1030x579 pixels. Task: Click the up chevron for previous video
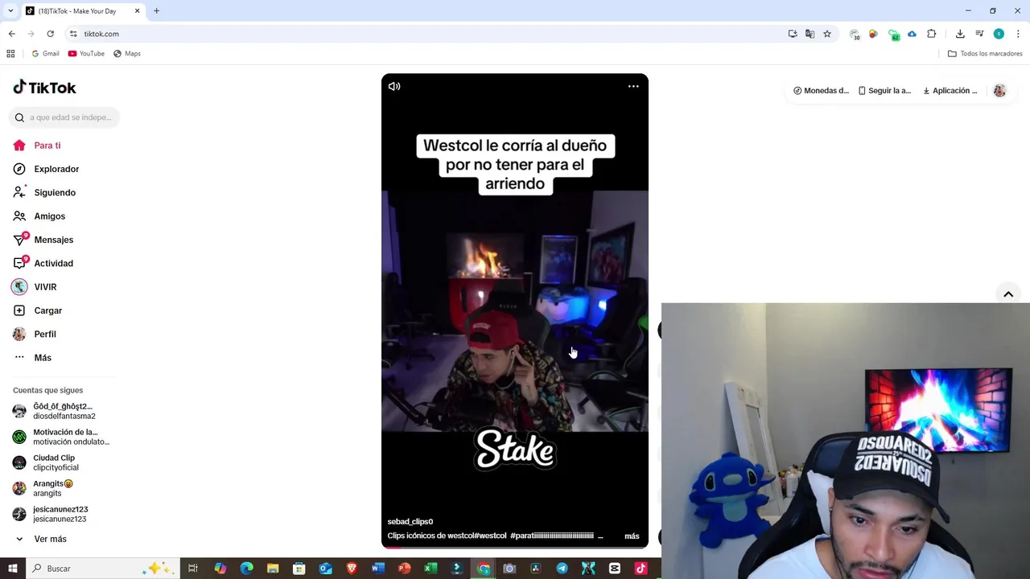[1008, 294]
